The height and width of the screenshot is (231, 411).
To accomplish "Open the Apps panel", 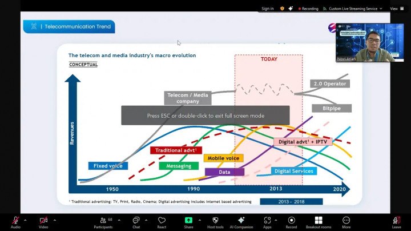I will point(267,221).
